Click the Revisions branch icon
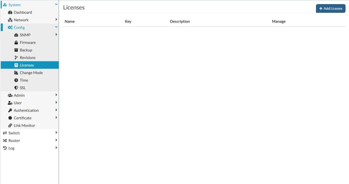Screen dimensions: 349x184 pos(16,58)
